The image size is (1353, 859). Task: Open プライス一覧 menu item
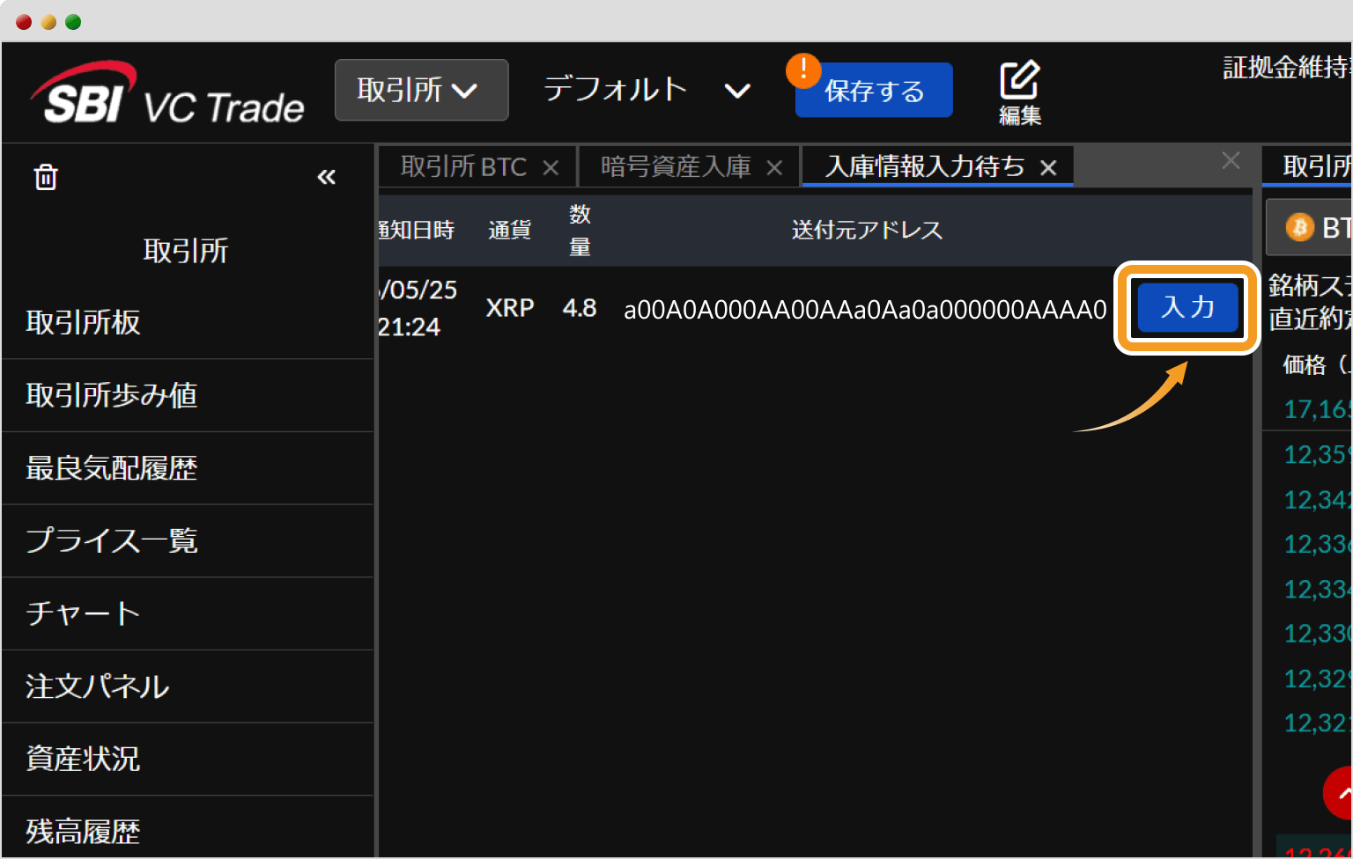[x=188, y=540]
